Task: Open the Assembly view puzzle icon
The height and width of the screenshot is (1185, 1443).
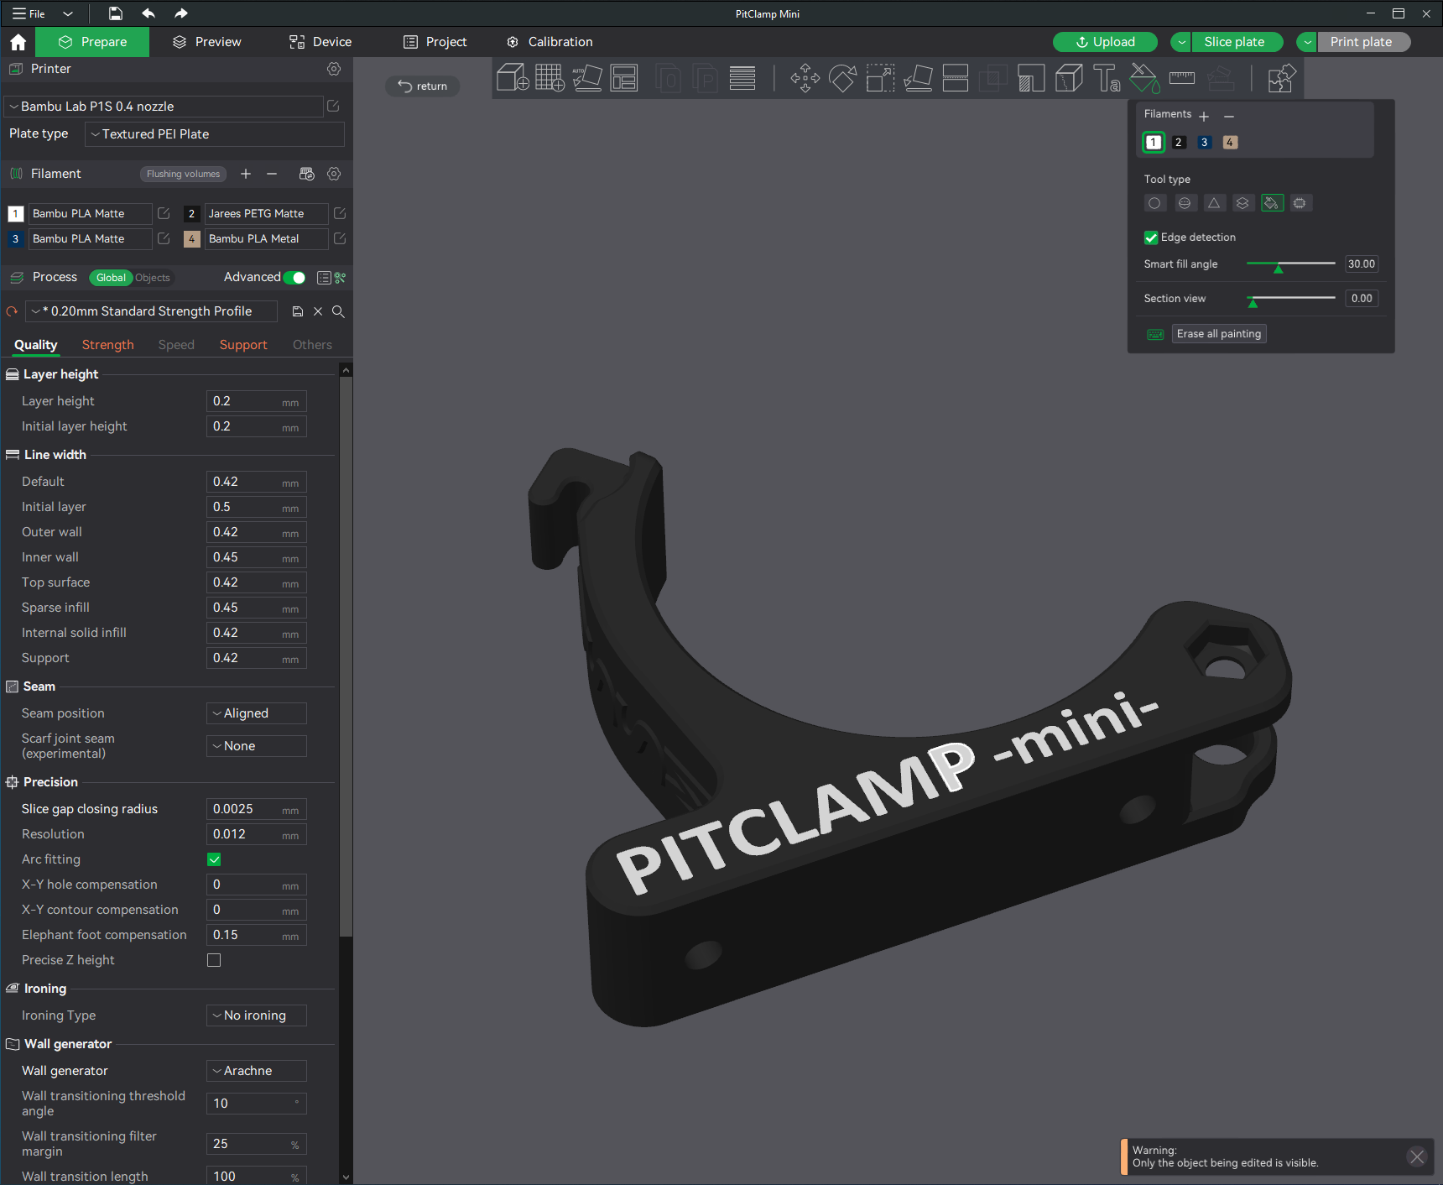Action: pos(1281,78)
